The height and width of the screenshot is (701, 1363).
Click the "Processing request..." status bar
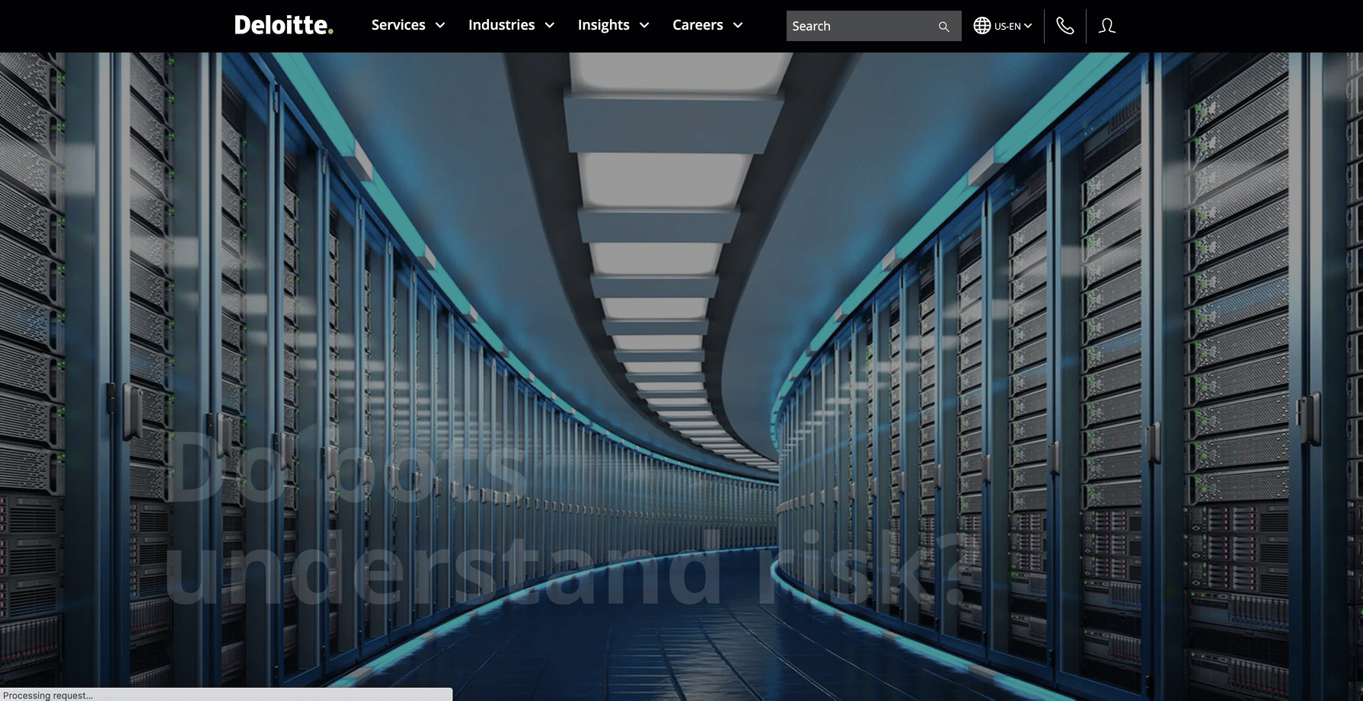point(225,695)
